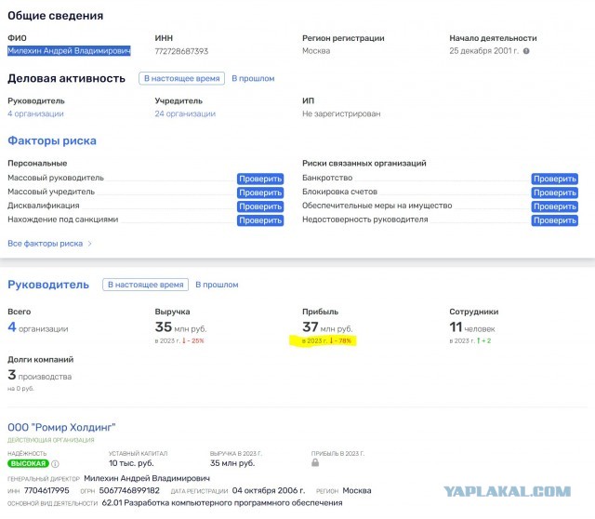Screen dimensions: 595x519
Task: Check Нахождение под санкциями risk
Action: tap(260, 220)
